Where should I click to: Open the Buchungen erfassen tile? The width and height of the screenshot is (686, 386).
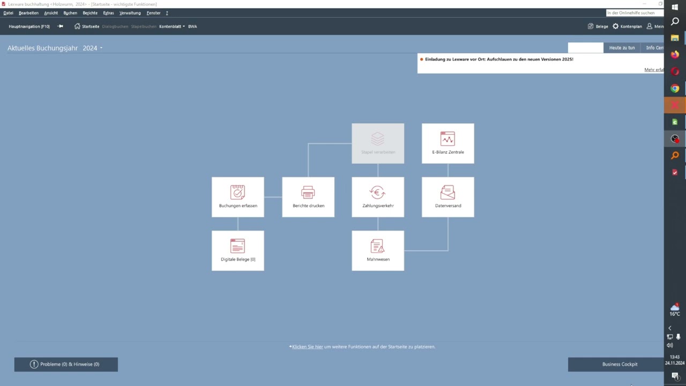point(238,197)
